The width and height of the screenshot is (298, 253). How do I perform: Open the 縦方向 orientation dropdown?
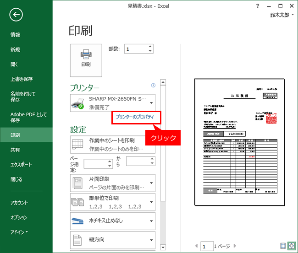113,240
